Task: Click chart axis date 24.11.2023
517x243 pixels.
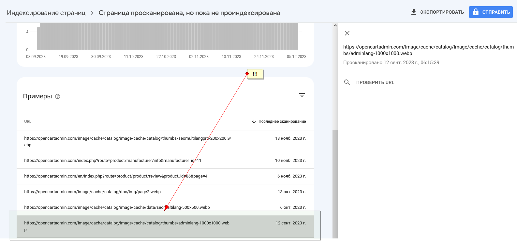Action: [x=264, y=57]
